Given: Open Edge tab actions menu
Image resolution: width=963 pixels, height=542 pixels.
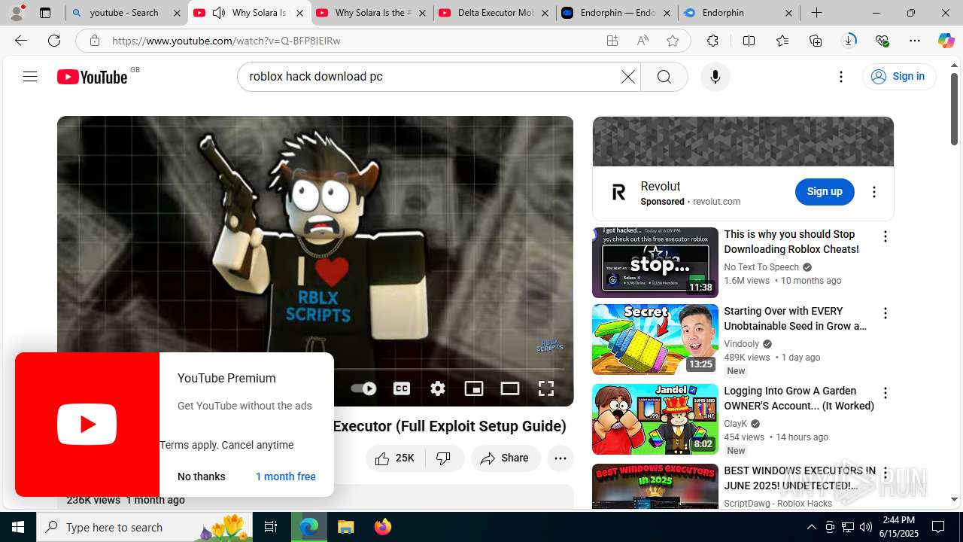Looking at the screenshot, I should [x=45, y=13].
